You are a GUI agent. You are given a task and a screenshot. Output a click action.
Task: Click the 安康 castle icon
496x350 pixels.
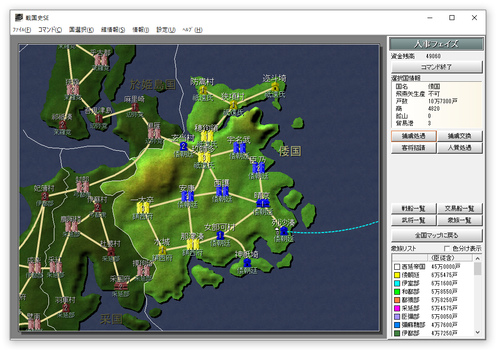(x=187, y=196)
